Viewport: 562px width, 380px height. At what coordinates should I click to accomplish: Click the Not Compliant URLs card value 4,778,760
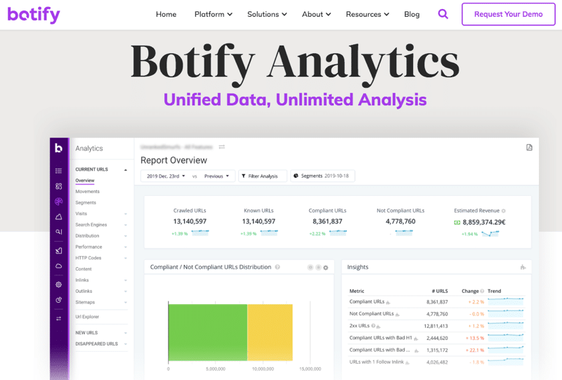click(400, 221)
